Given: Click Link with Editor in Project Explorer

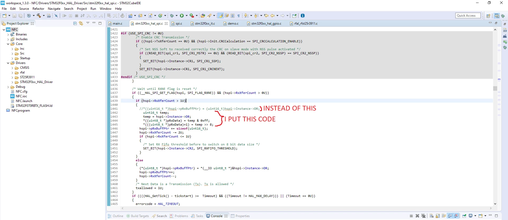Looking at the screenshot, I should pyautogui.click(x=81, y=23).
